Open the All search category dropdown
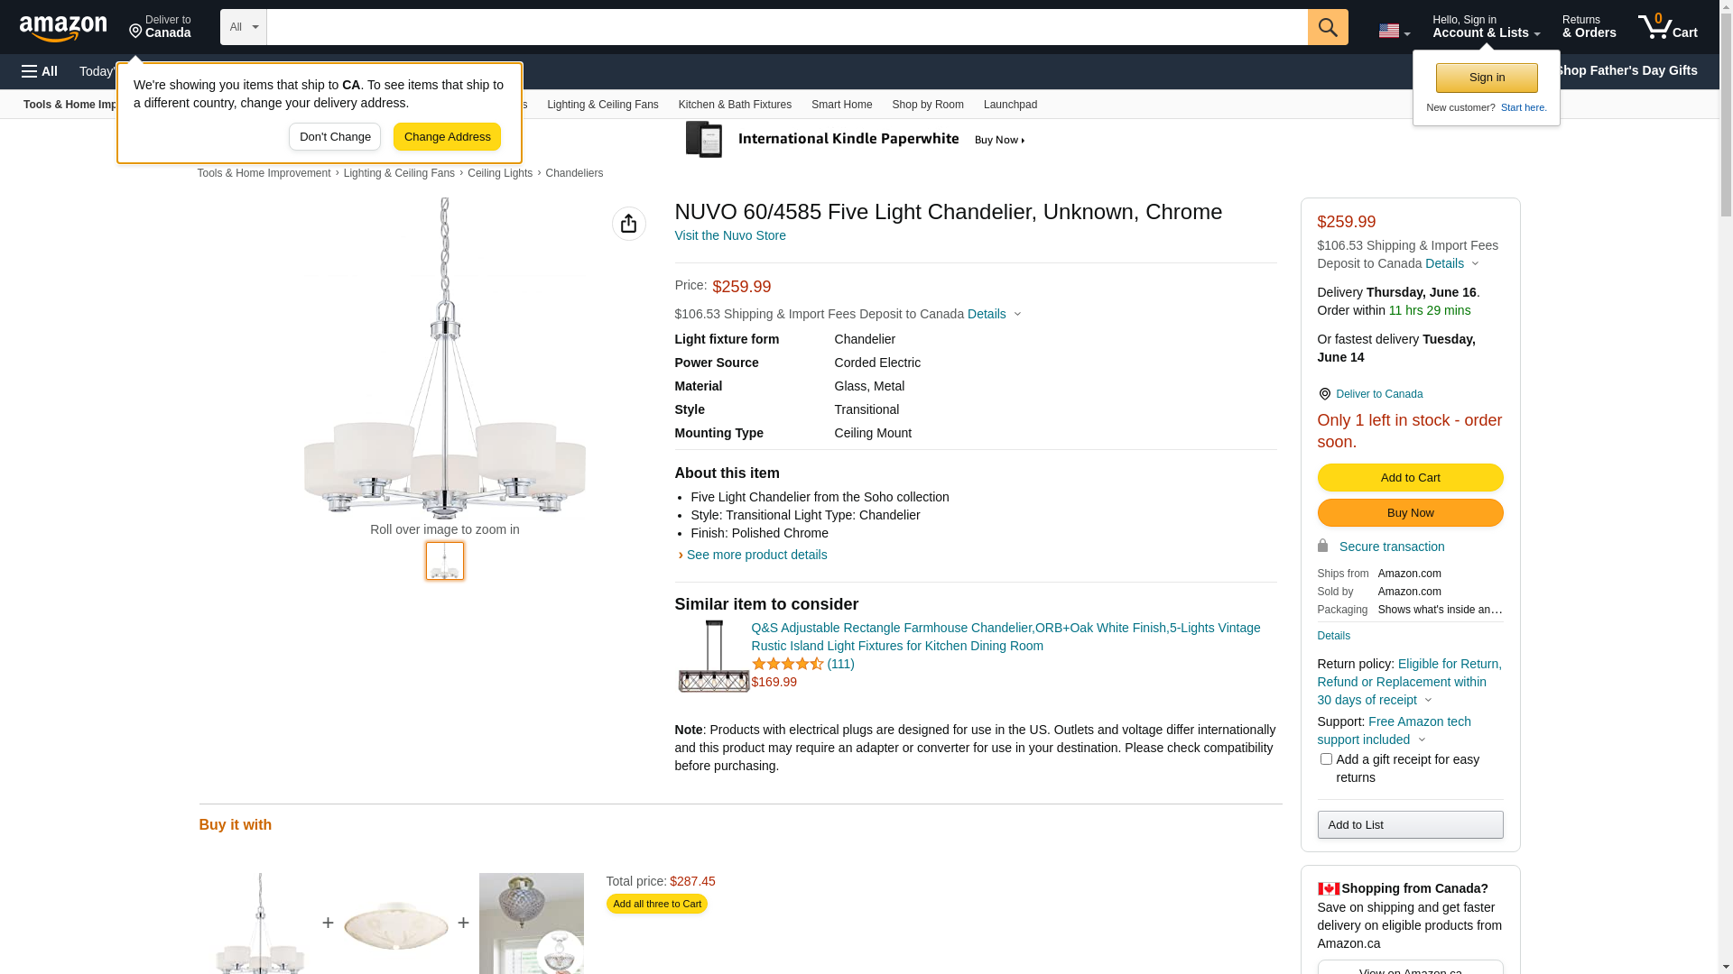Image resolution: width=1733 pixels, height=974 pixels. [x=243, y=27]
